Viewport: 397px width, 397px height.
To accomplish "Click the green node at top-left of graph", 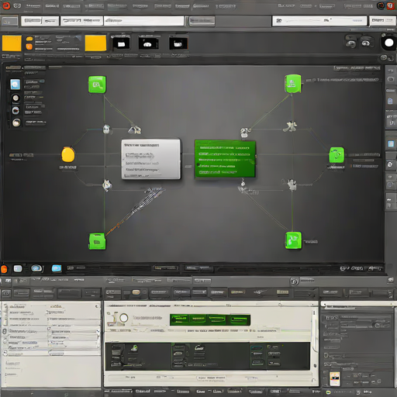I will coord(97,85).
